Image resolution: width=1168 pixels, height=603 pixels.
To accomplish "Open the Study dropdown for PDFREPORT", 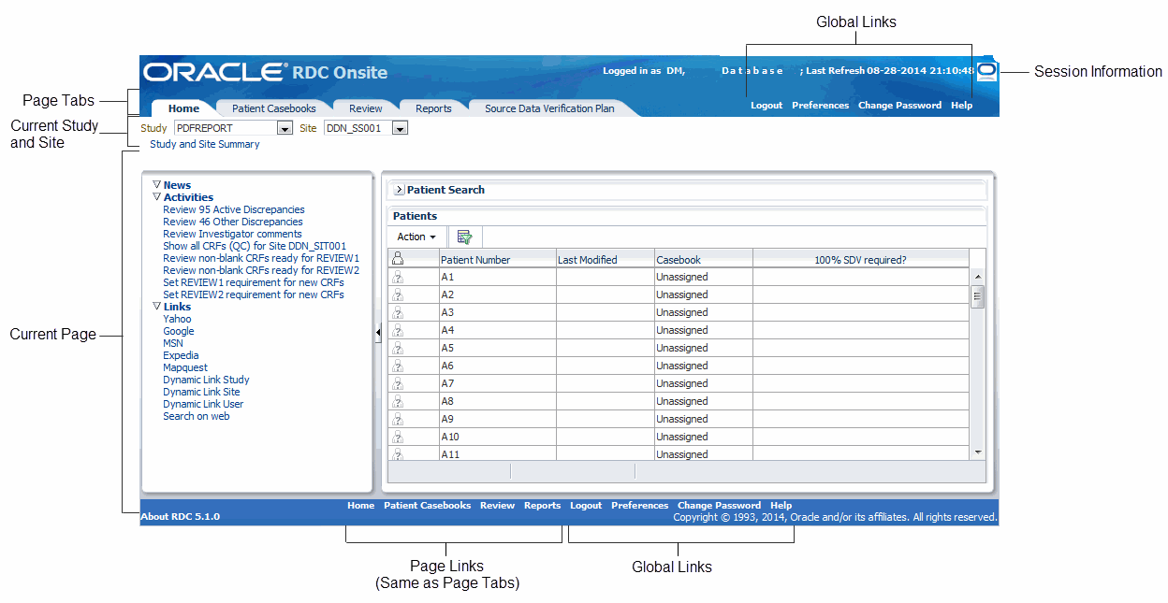I will tap(285, 128).
